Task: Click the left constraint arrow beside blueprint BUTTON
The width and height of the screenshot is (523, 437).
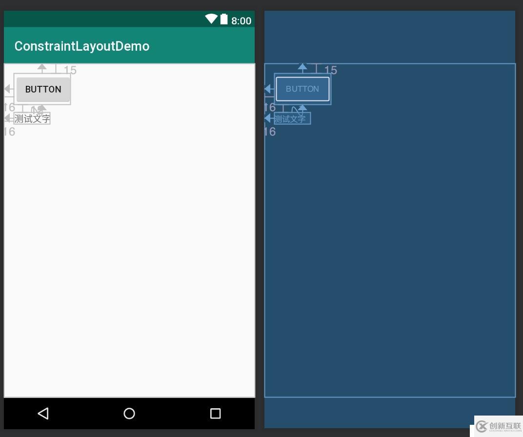Action: pos(268,89)
